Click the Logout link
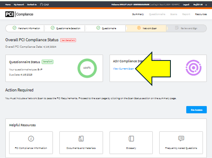This screenshot has width=212, height=158. (186, 5)
